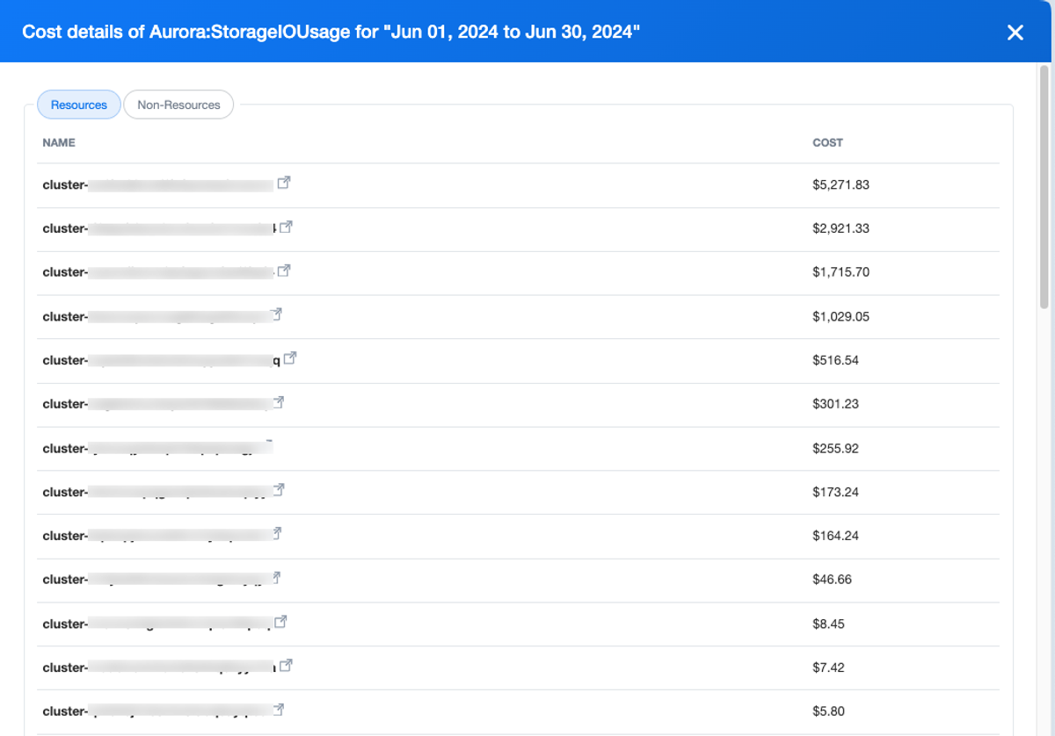Close the cost details dialog
Image resolution: width=1055 pixels, height=736 pixels.
tap(1015, 32)
